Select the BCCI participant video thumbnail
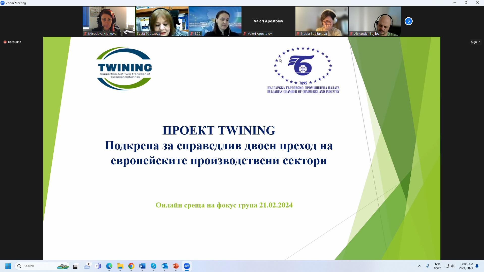Image resolution: width=484 pixels, height=272 pixels. pos(215,21)
